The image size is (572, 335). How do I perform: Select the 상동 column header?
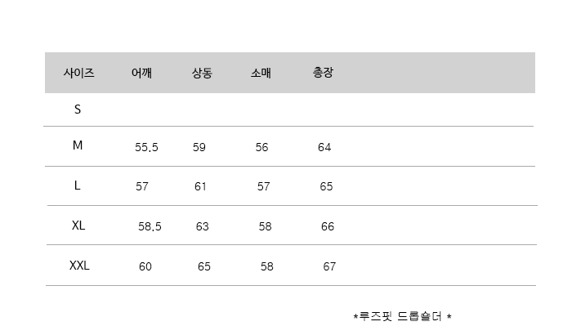coord(202,73)
